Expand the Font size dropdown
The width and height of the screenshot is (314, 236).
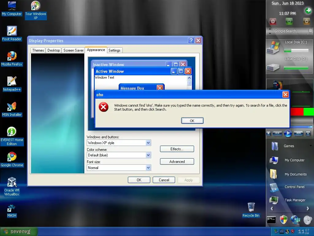coord(148,167)
